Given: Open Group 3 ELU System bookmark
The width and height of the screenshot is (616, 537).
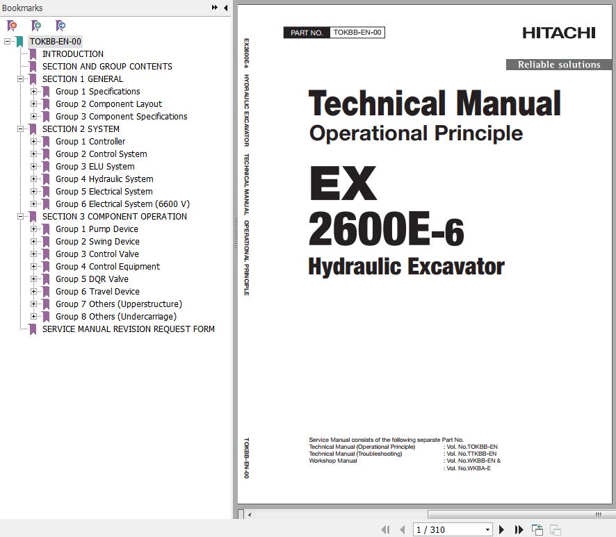Looking at the screenshot, I should [95, 167].
